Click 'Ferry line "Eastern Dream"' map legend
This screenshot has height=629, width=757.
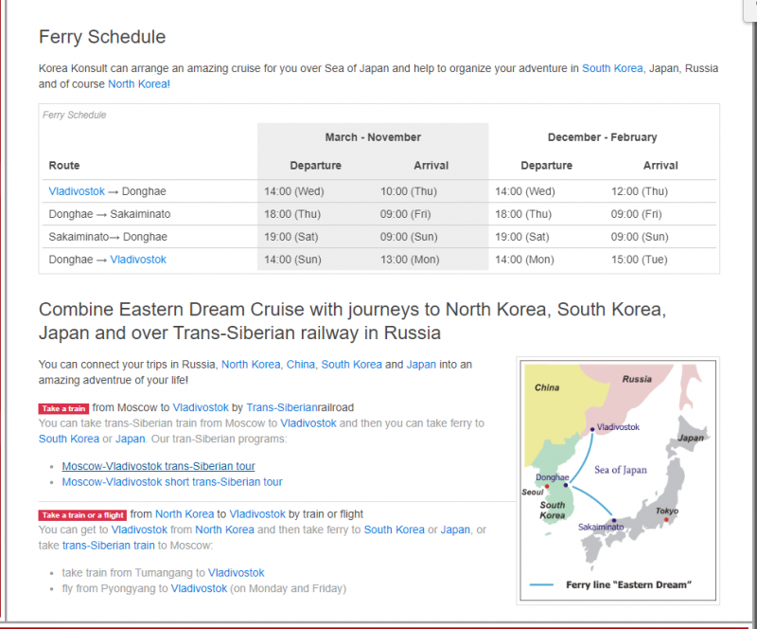point(628,584)
